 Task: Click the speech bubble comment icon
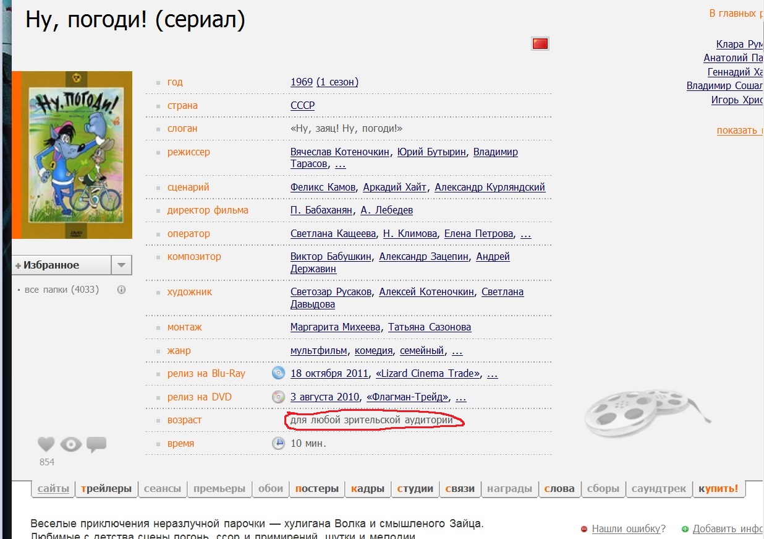96,444
